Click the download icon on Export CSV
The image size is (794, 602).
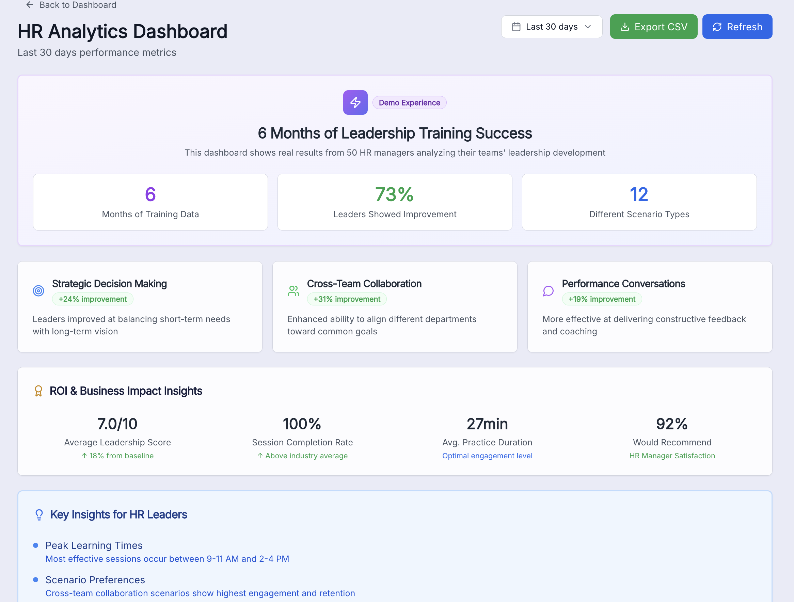click(x=624, y=27)
